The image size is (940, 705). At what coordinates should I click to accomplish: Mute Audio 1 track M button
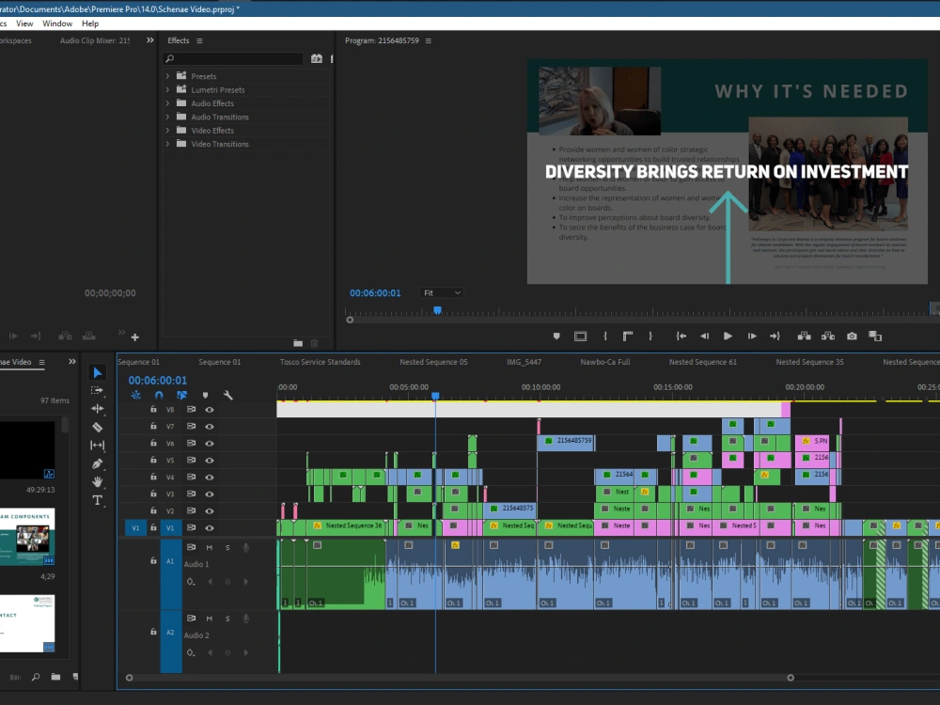(x=210, y=547)
